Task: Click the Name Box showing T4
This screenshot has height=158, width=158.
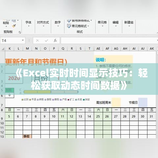Action: click(x=11, y=40)
